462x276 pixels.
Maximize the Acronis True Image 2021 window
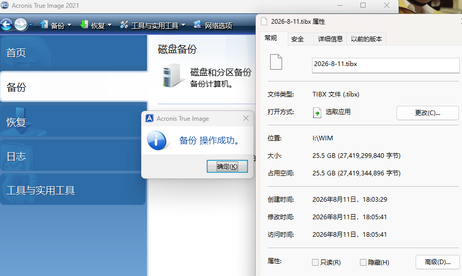pyautogui.click(x=363, y=5)
